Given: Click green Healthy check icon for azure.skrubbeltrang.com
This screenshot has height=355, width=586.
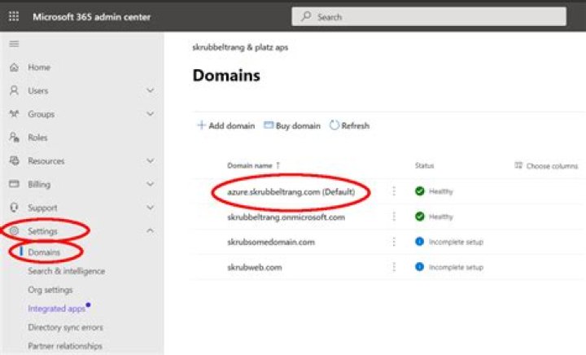Looking at the screenshot, I should 420,191.
